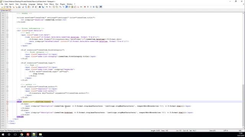The height and width of the screenshot is (137, 245).
Task: Click the Zoom In toolbar icon
Action: tap(47, 7)
